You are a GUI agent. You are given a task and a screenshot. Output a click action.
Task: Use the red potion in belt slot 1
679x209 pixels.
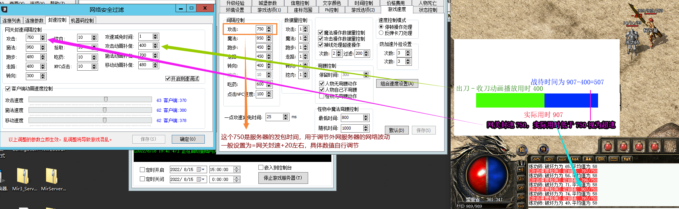(x=608, y=146)
